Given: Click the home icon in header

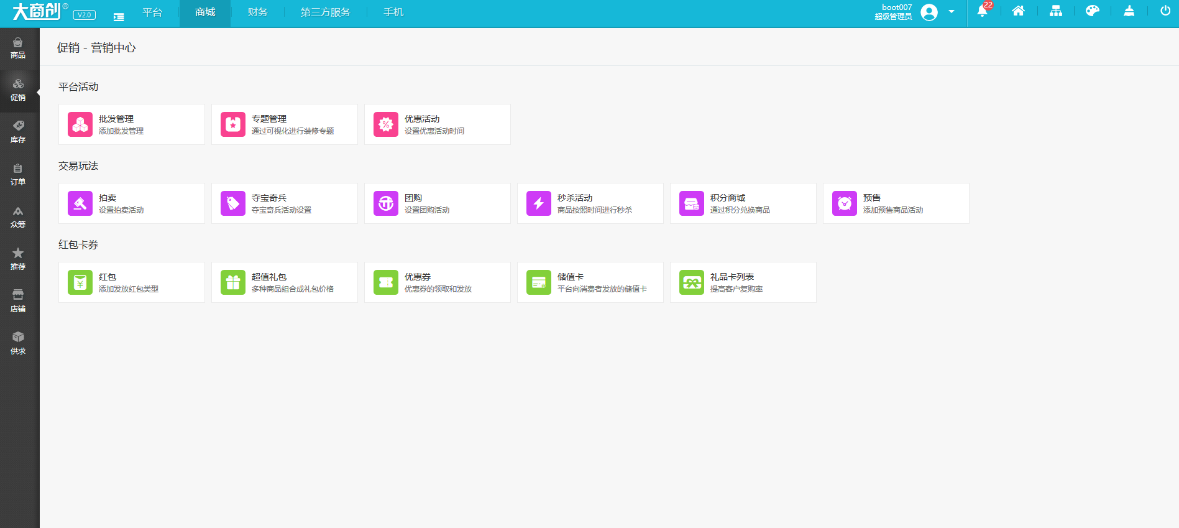Looking at the screenshot, I should pyautogui.click(x=1018, y=11).
